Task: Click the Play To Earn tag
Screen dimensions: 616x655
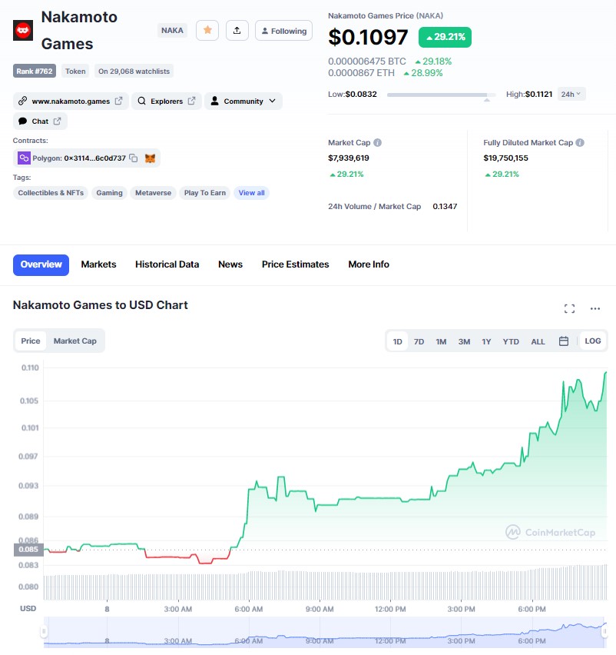Action: 205,192
